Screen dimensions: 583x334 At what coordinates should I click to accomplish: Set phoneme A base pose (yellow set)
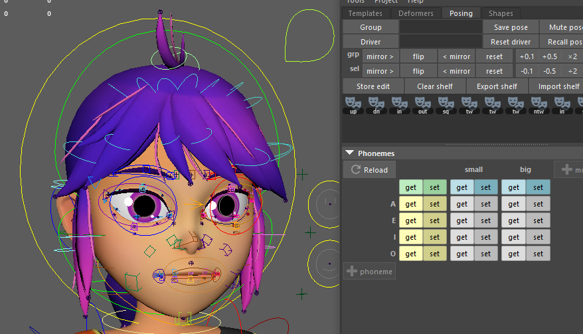pyautogui.click(x=435, y=204)
